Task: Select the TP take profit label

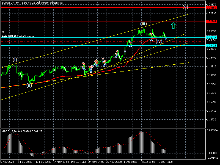Action: point(4,40)
